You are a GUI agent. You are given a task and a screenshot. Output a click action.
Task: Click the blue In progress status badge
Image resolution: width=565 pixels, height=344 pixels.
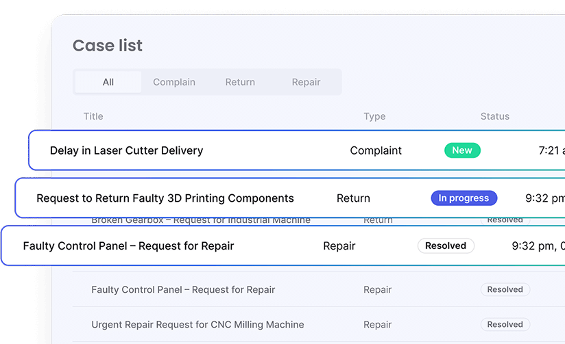(x=464, y=198)
